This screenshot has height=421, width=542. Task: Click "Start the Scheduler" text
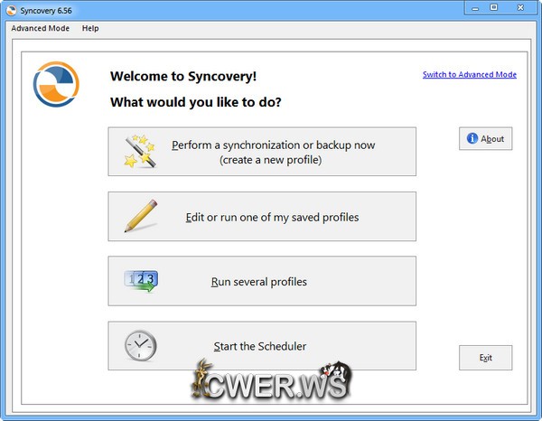(260, 346)
